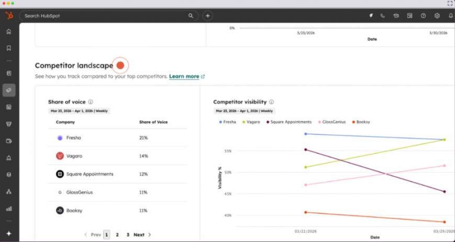This screenshot has height=242, width=455.
Task: Go to page 2 of table
Action: (117, 235)
